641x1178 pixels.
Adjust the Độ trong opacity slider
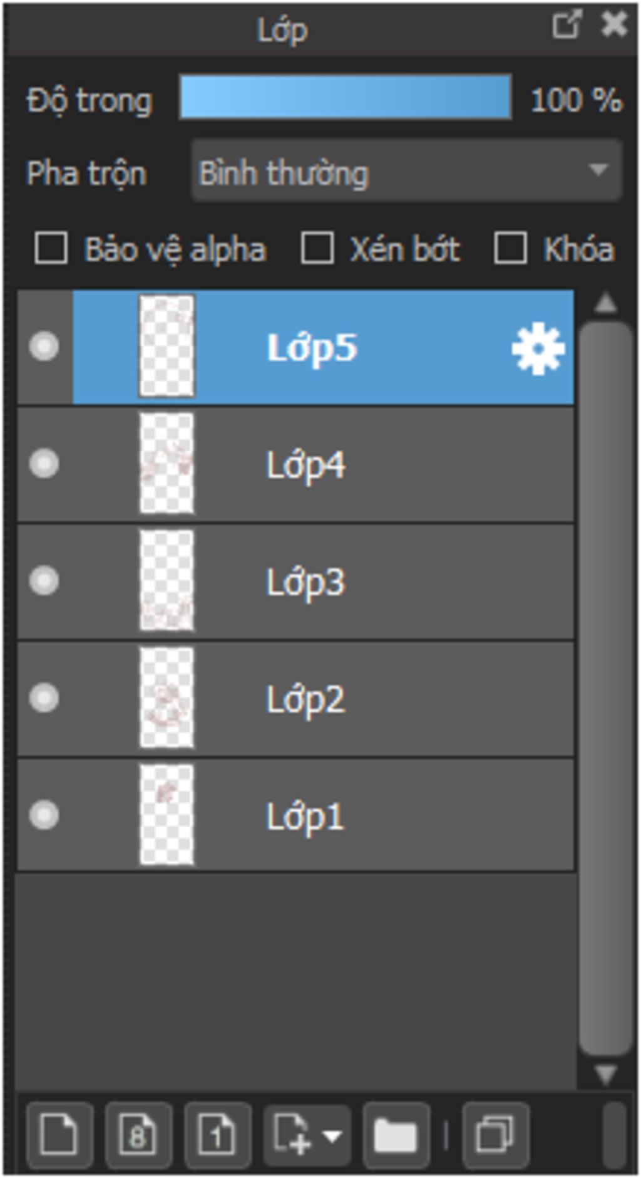[345, 97]
